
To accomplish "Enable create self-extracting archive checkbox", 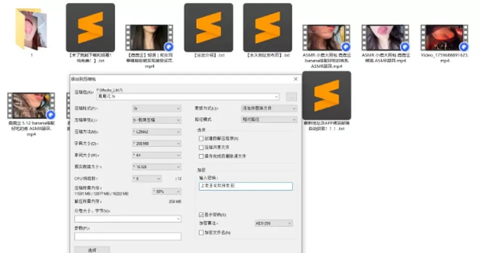I will point(201,138).
